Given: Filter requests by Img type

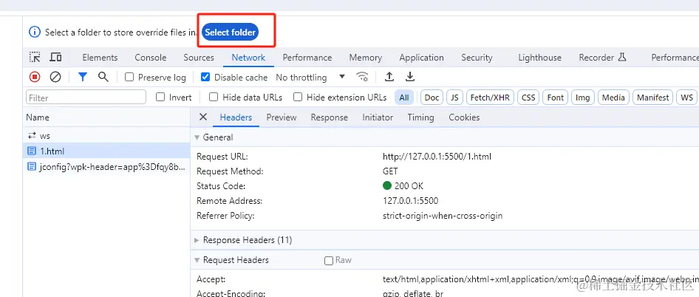Looking at the screenshot, I should point(583,98).
